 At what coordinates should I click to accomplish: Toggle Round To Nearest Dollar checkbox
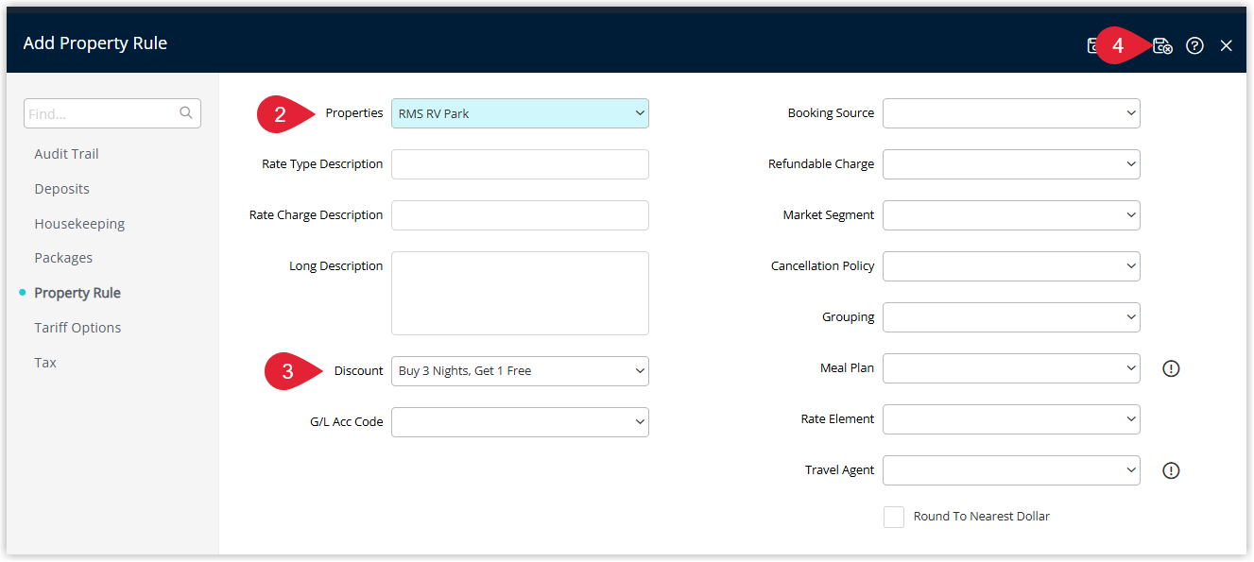coord(894,517)
